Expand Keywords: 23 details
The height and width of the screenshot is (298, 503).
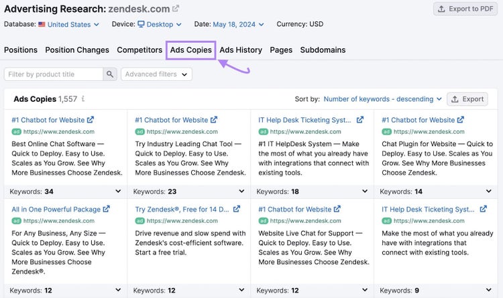coord(241,192)
